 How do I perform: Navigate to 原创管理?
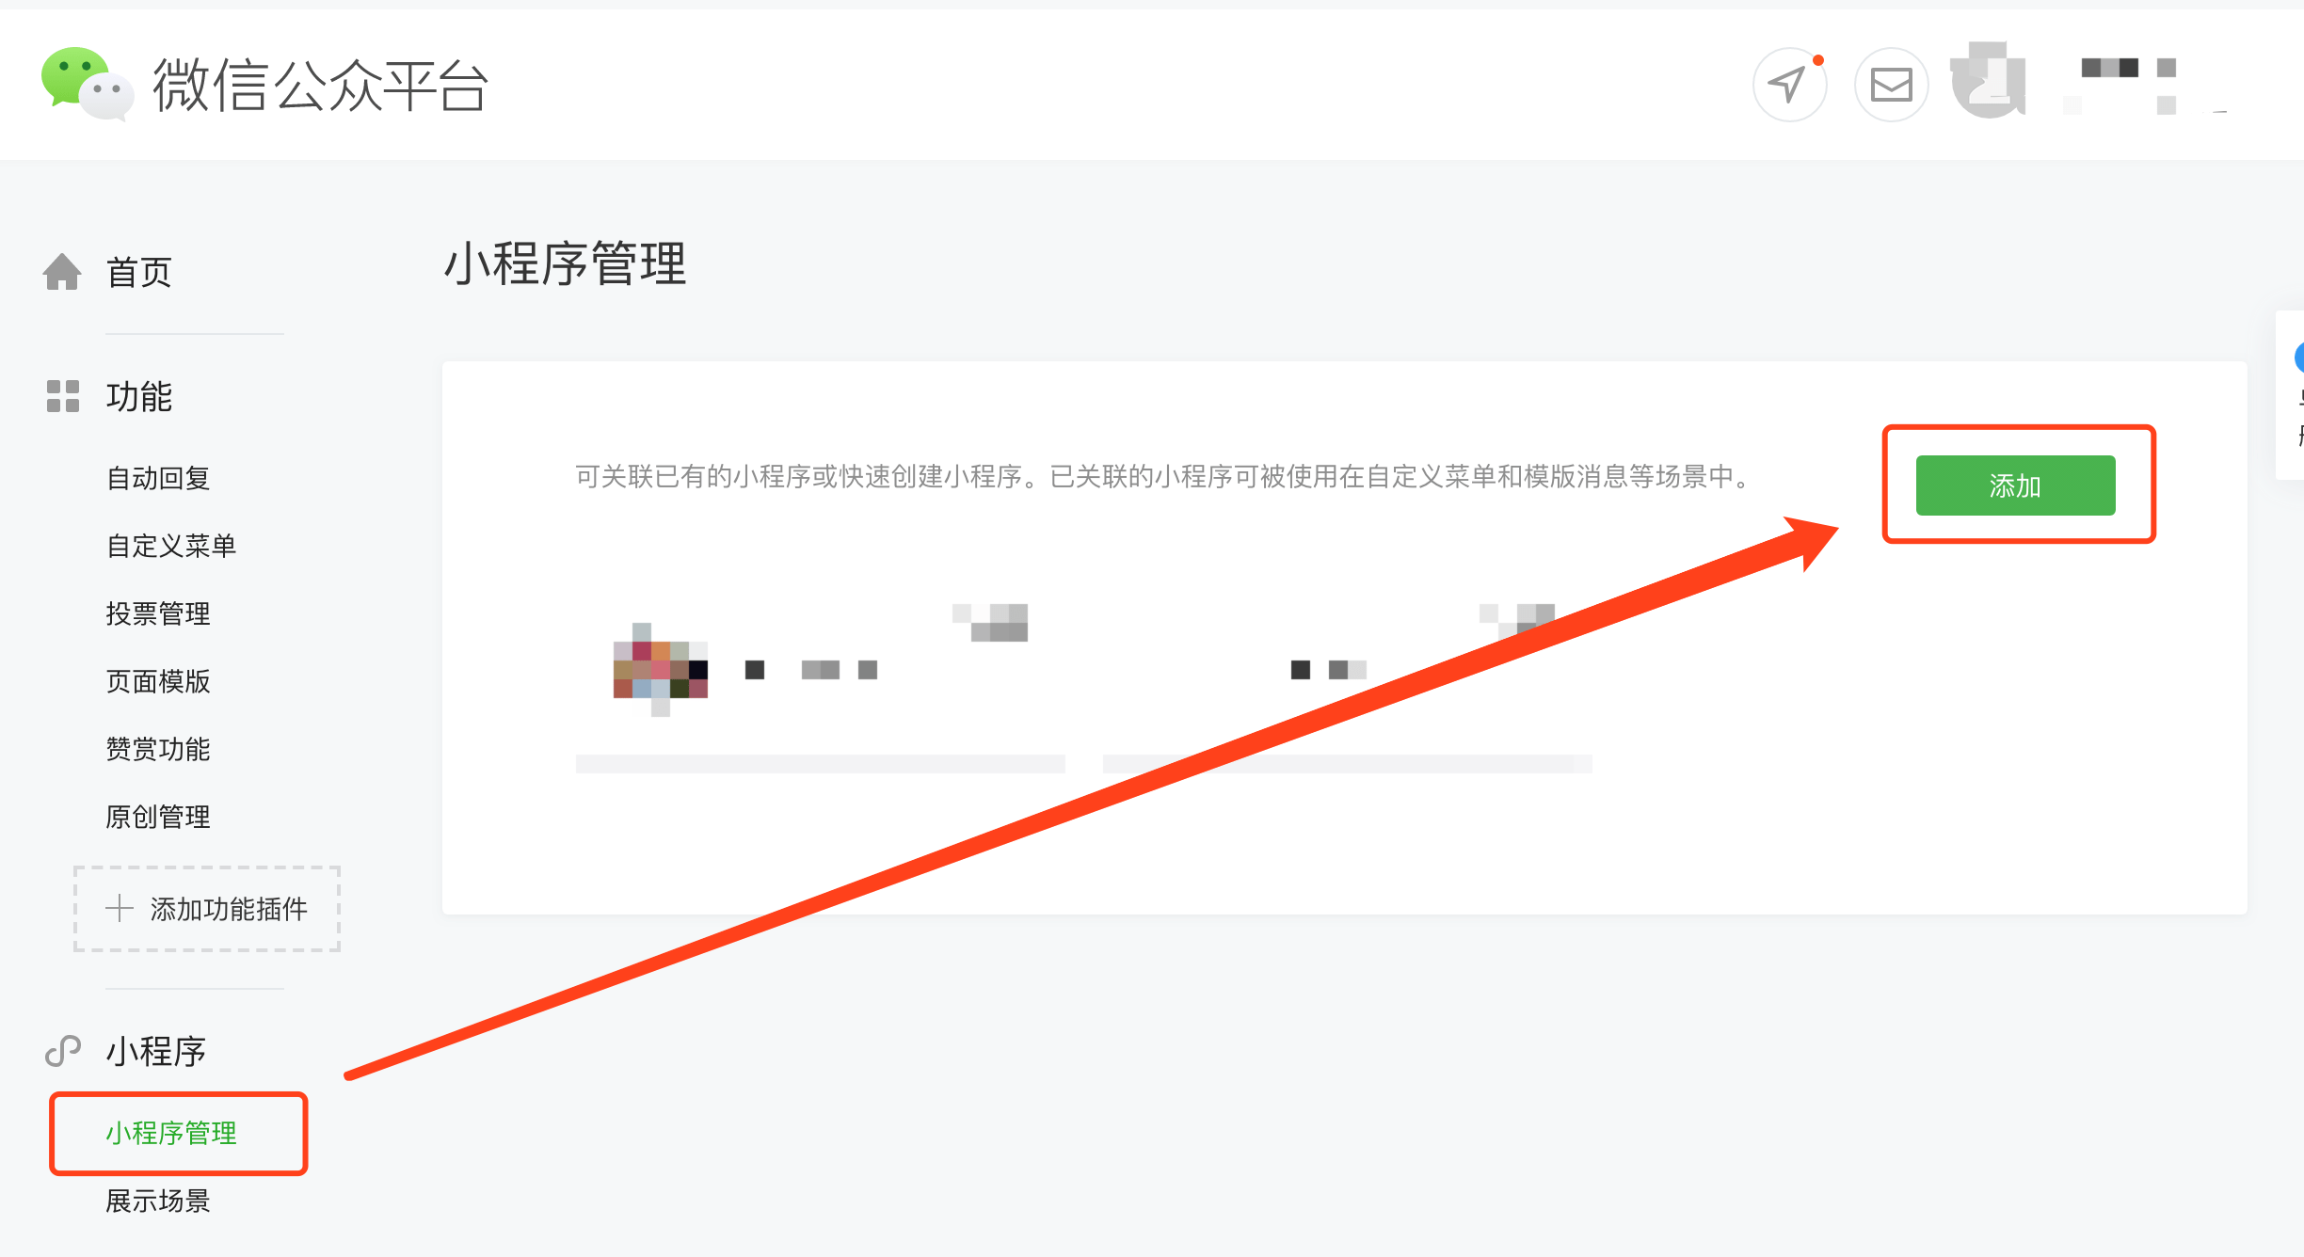click(158, 817)
